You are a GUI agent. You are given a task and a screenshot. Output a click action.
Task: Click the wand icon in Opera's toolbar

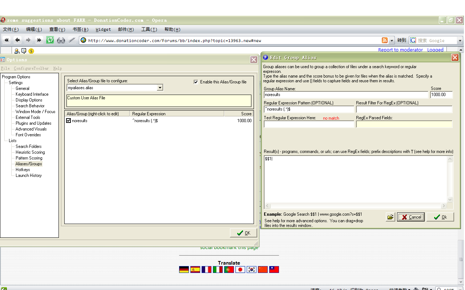(72, 40)
